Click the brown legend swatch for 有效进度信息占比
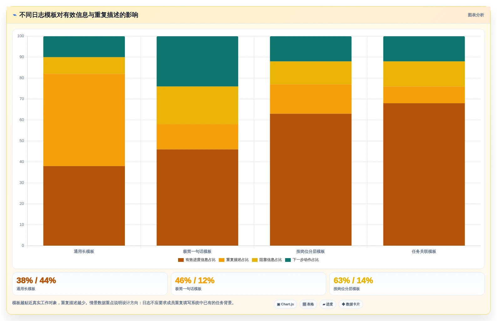The height and width of the screenshot is (321, 497). (181, 260)
